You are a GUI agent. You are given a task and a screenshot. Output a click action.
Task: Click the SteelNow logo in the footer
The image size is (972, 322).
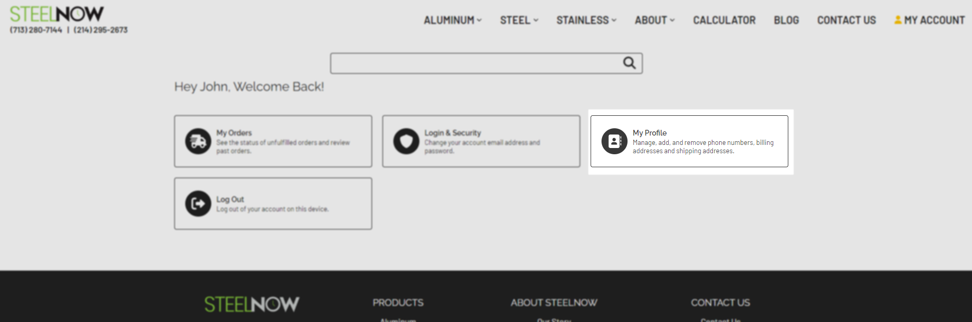[x=251, y=304]
